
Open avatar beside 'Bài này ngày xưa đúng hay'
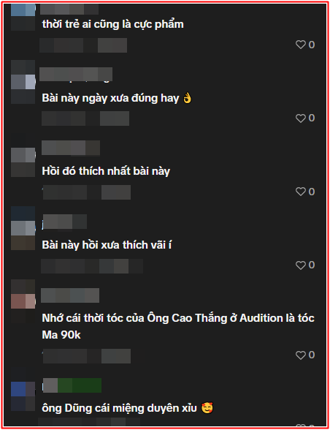click(x=23, y=82)
